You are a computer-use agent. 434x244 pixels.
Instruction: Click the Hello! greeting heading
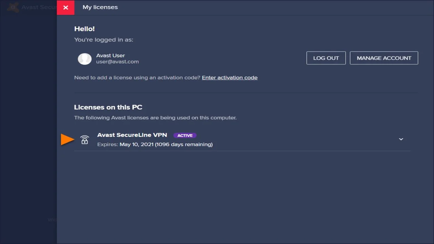(84, 29)
